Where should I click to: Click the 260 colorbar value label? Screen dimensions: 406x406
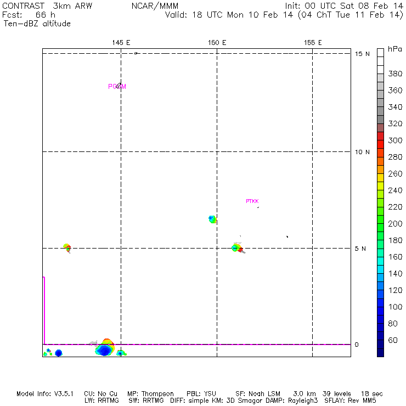395,174
